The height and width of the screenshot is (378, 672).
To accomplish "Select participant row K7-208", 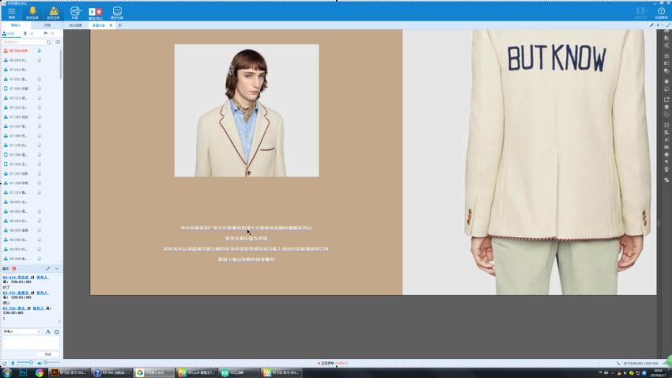I will click(29, 183).
